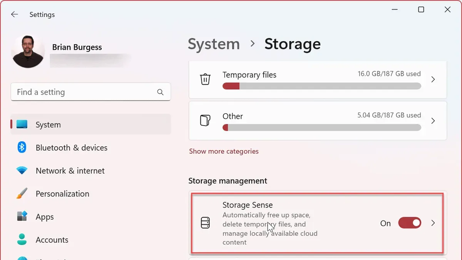462x260 pixels.
Task: Click the Wi-Fi network icon in sidebar
Action: click(22, 170)
